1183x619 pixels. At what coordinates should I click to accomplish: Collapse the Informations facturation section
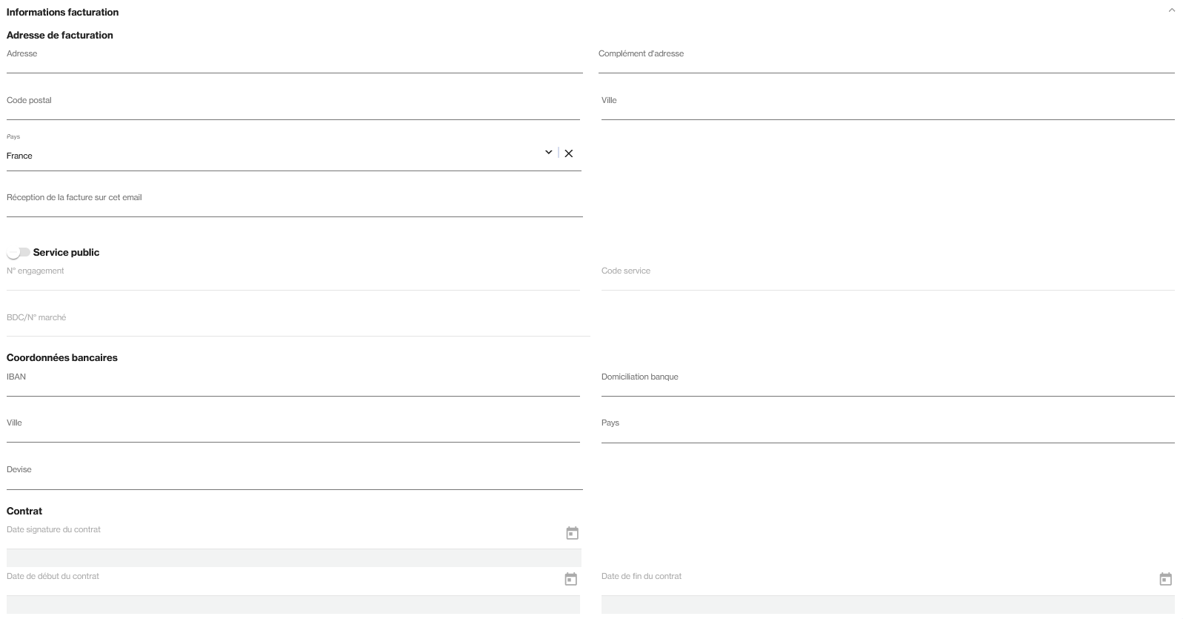[1171, 10]
